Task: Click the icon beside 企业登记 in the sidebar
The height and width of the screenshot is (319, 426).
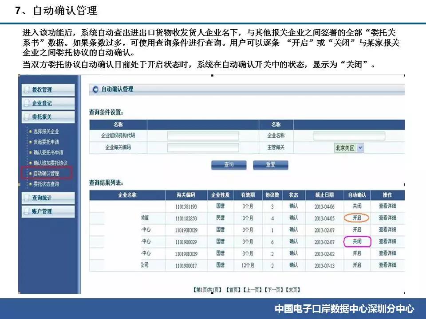Action: [27, 103]
